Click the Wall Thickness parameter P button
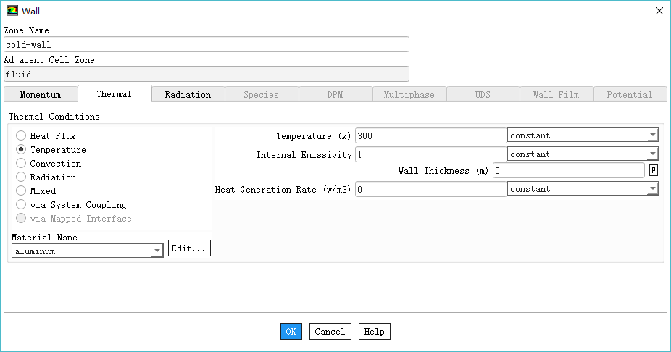This screenshot has width=671, height=352. click(654, 170)
